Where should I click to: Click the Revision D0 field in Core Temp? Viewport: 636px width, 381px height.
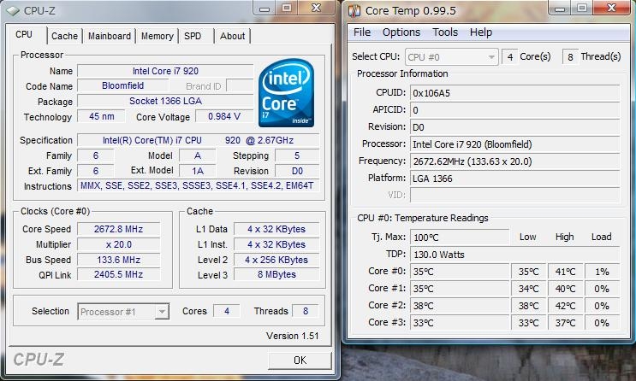514,127
